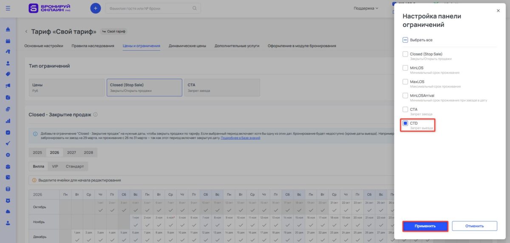Select the Вилла room type

pyautogui.click(x=38, y=166)
